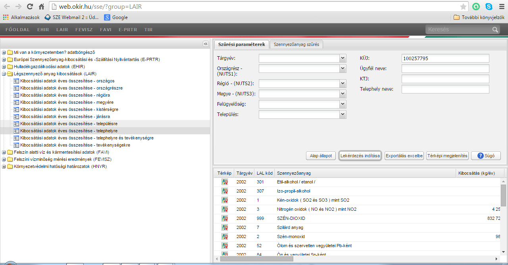
Task: Click the browser back arrow
Action: point(7,7)
